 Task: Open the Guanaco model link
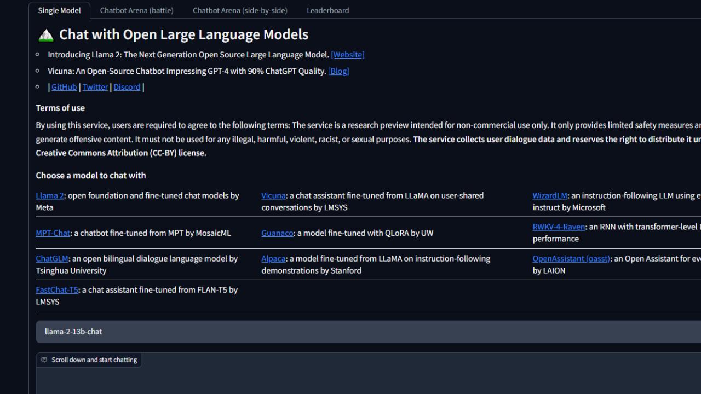click(277, 233)
